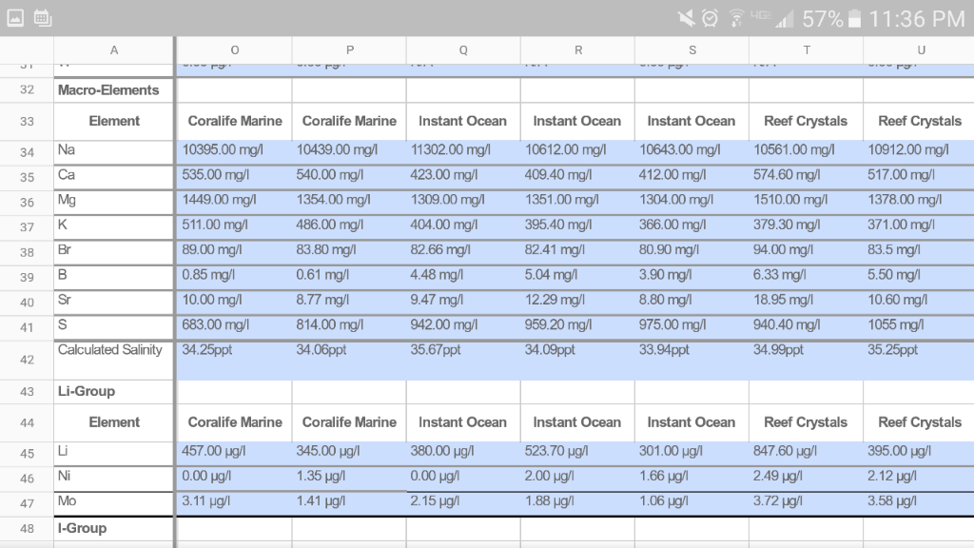Select row 46 header
The width and height of the screenshot is (974, 548).
tap(27, 479)
